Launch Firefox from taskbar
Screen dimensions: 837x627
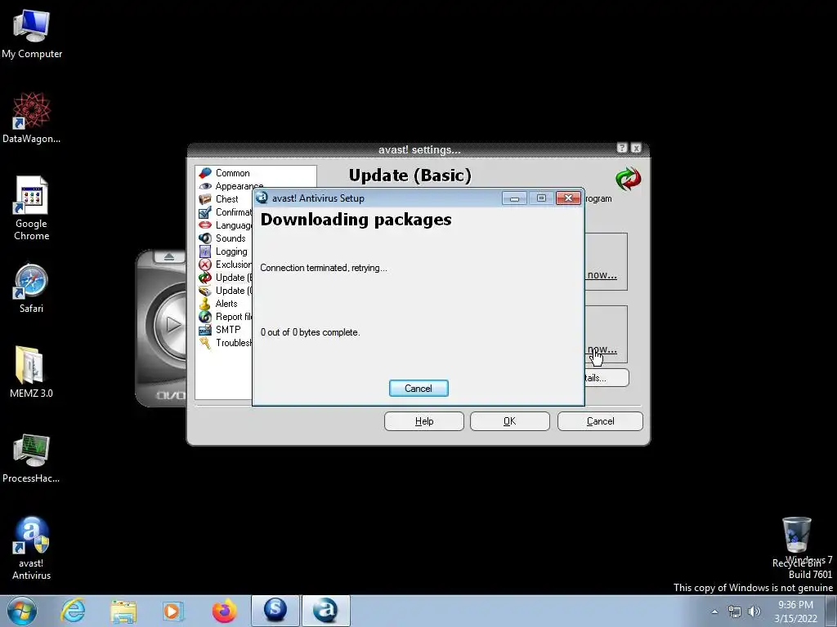tap(224, 611)
